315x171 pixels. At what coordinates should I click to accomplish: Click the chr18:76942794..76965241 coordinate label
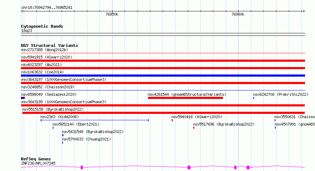click(47, 8)
